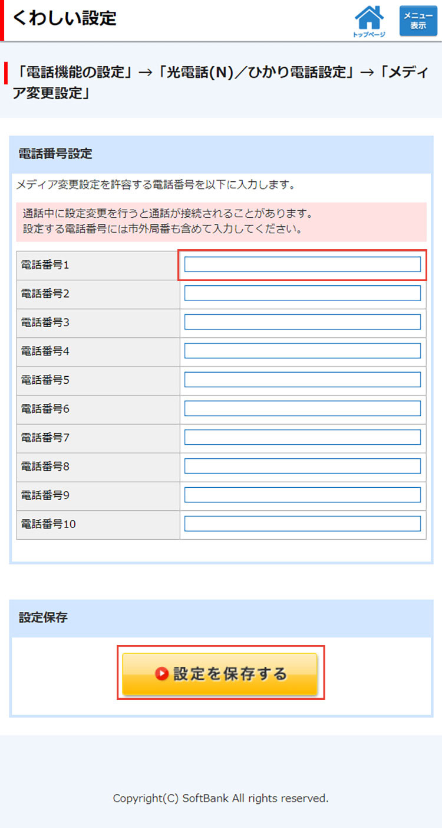442x828 pixels.
Task: Open the メニュー表示 menu button
Action: (x=418, y=21)
